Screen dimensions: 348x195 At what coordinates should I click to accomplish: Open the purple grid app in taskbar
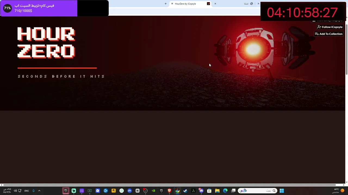point(82,191)
